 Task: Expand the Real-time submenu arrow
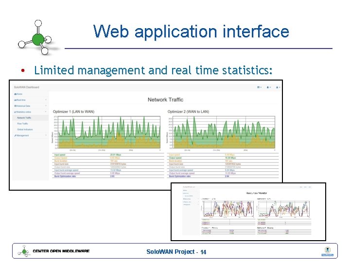pos(46,100)
